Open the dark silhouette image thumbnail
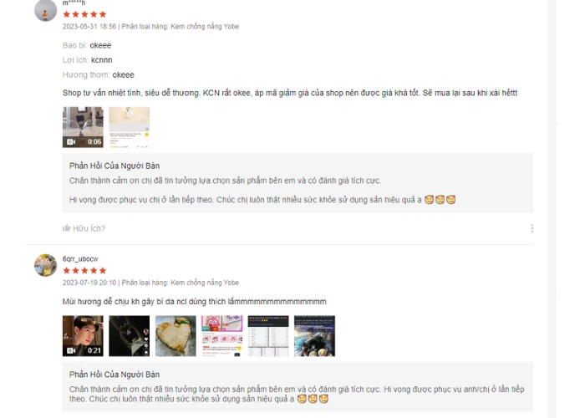Viewport: 585px width, 418px height. click(x=129, y=336)
